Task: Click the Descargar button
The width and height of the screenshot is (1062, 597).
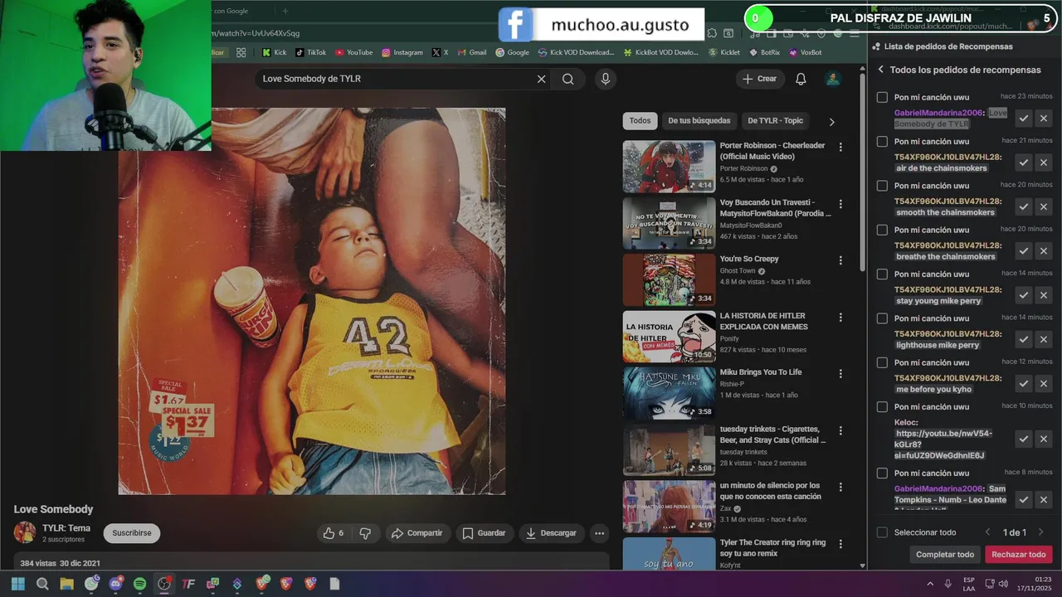Action: pyautogui.click(x=551, y=533)
